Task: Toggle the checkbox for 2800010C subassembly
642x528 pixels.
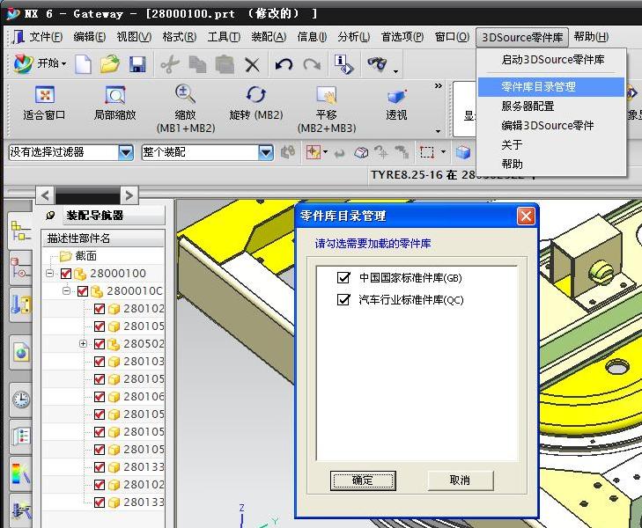Action: pos(82,290)
